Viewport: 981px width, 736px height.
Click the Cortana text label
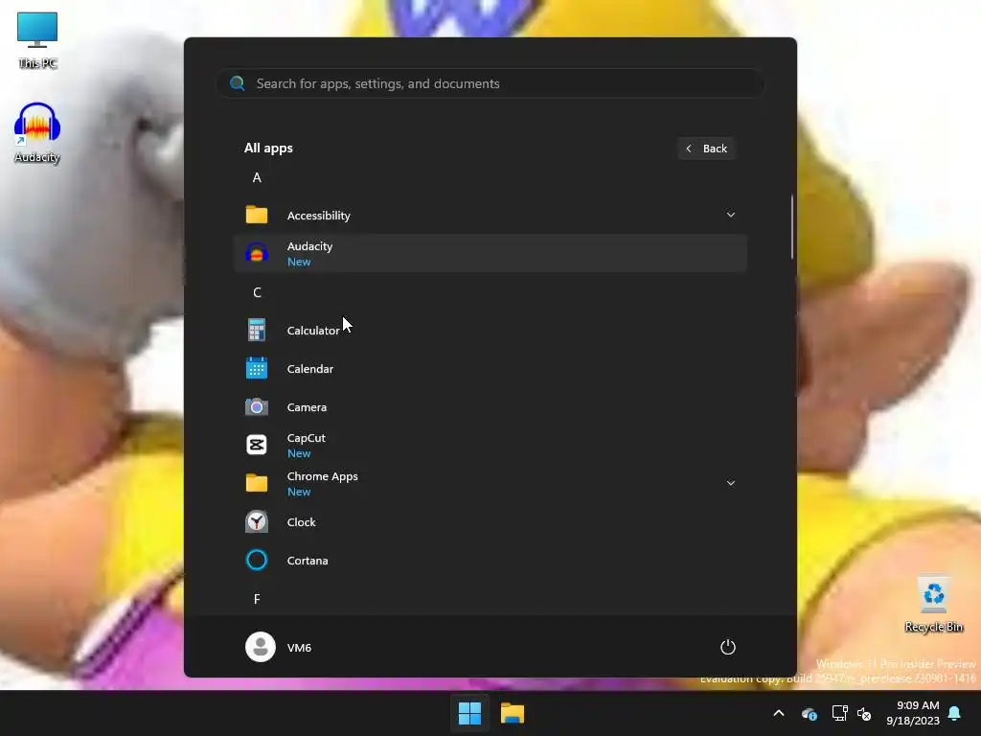click(x=308, y=560)
